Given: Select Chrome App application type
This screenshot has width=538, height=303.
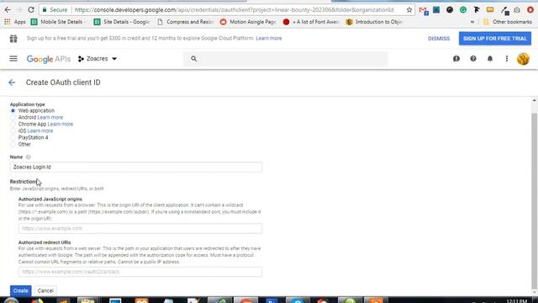Looking at the screenshot, I should click(x=13, y=124).
